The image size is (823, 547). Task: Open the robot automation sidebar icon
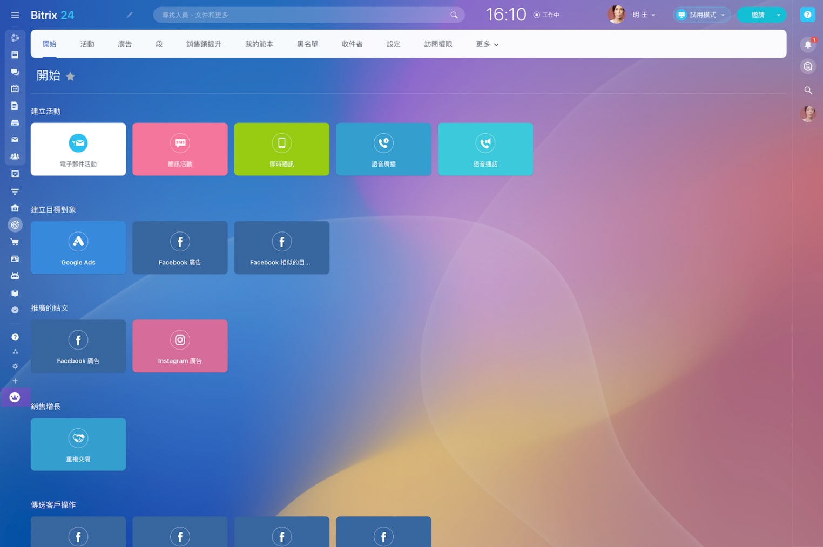[15, 276]
